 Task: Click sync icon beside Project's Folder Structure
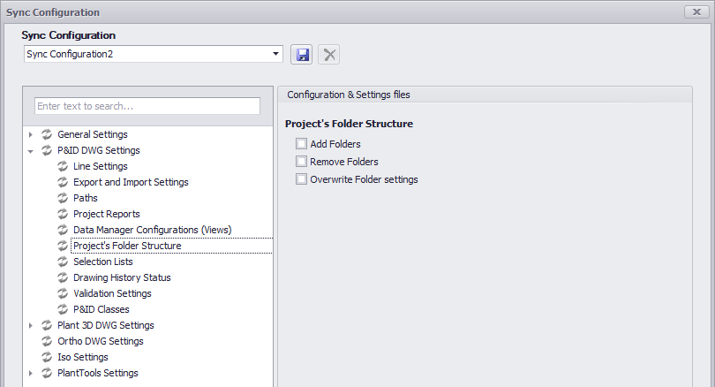click(x=63, y=246)
